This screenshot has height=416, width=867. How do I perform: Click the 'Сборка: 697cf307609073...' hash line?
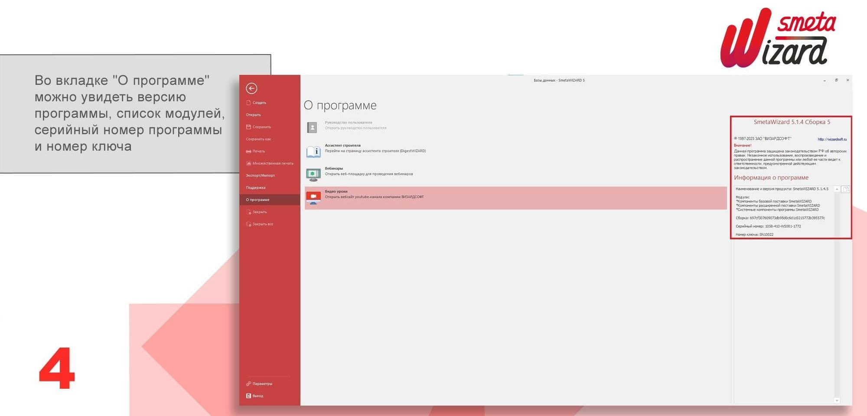tap(780, 218)
